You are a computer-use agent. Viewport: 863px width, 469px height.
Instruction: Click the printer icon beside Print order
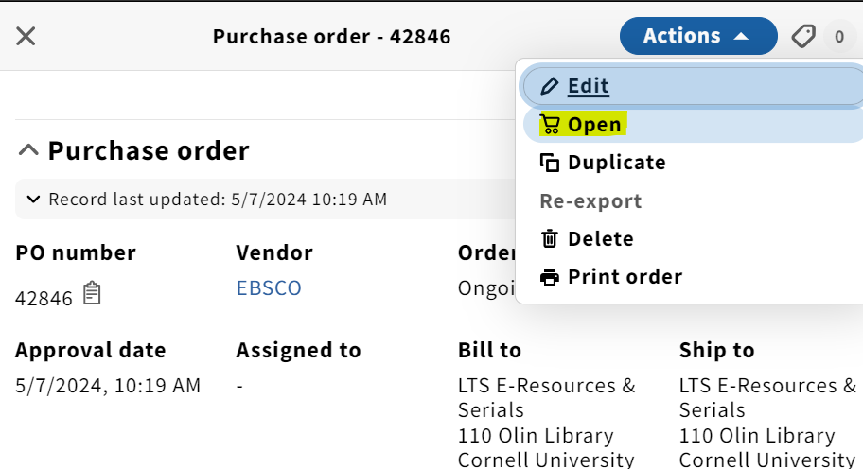[549, 277]
